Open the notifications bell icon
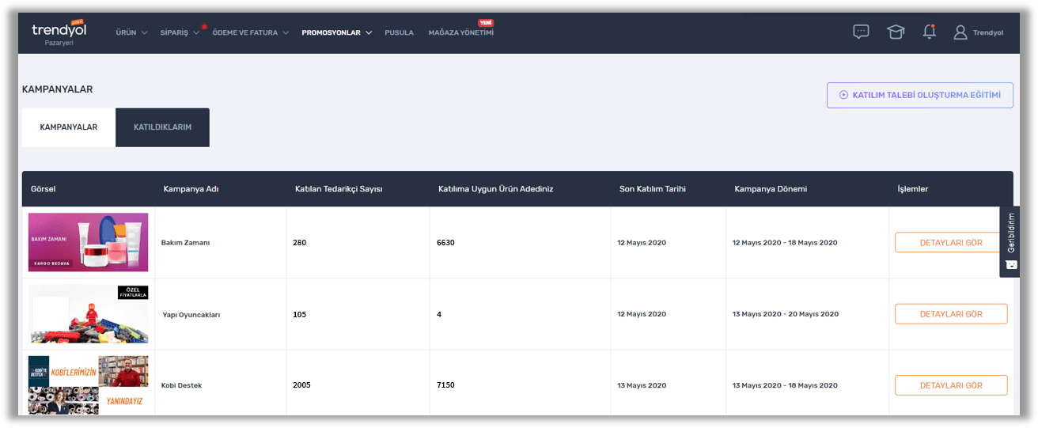This screenshot has width=1038, height=428. click(x=929, y=32)
